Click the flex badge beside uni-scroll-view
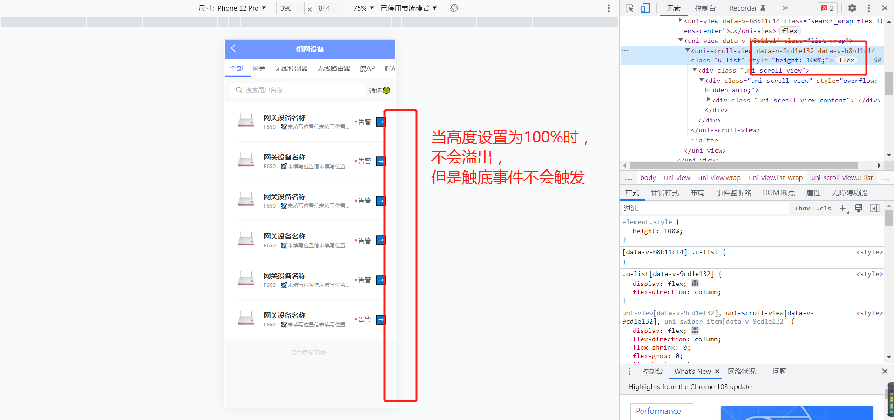This screenshot has width=894, height=420. click(x=846, y=60)
